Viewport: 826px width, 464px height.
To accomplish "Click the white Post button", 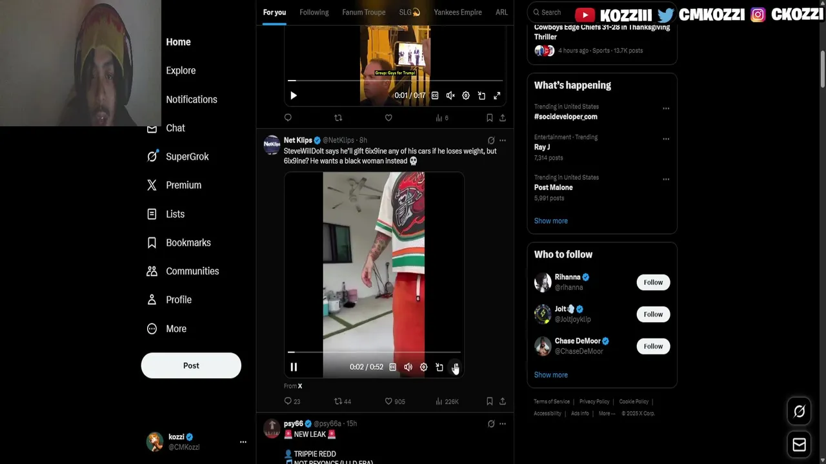I will 191,365.
